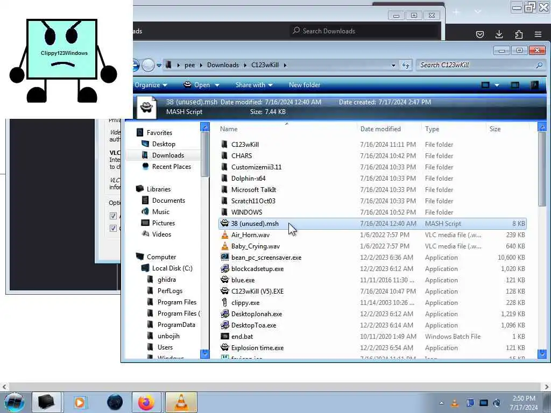Open address bar history dropdown
Image resolution: width=551 pixels, height=413 pixels.
[x=393, y=65]
